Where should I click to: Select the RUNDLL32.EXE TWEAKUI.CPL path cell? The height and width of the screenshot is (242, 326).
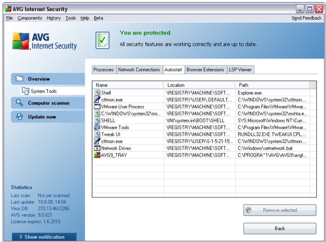[x=272, y=134]
